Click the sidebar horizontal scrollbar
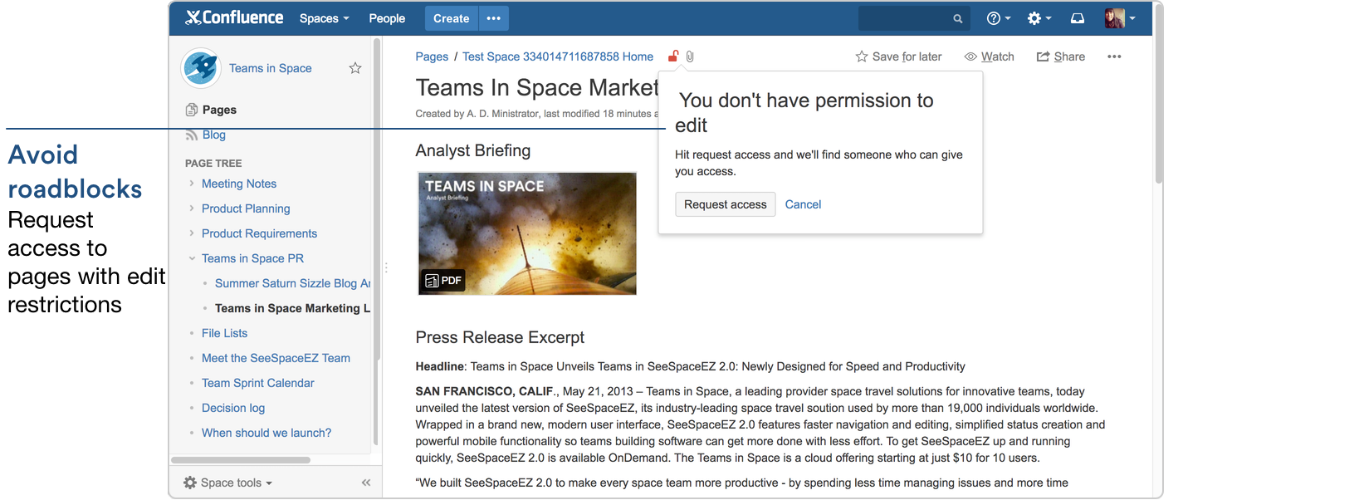This screenshot has width=1359, height=500. coord(241,459)
